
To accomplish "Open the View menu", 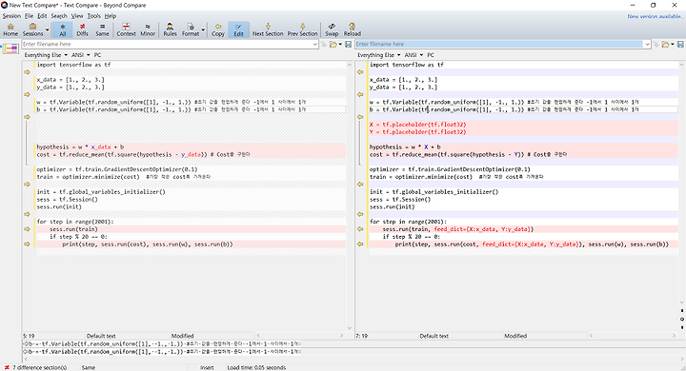I will (x=77, y=16).
